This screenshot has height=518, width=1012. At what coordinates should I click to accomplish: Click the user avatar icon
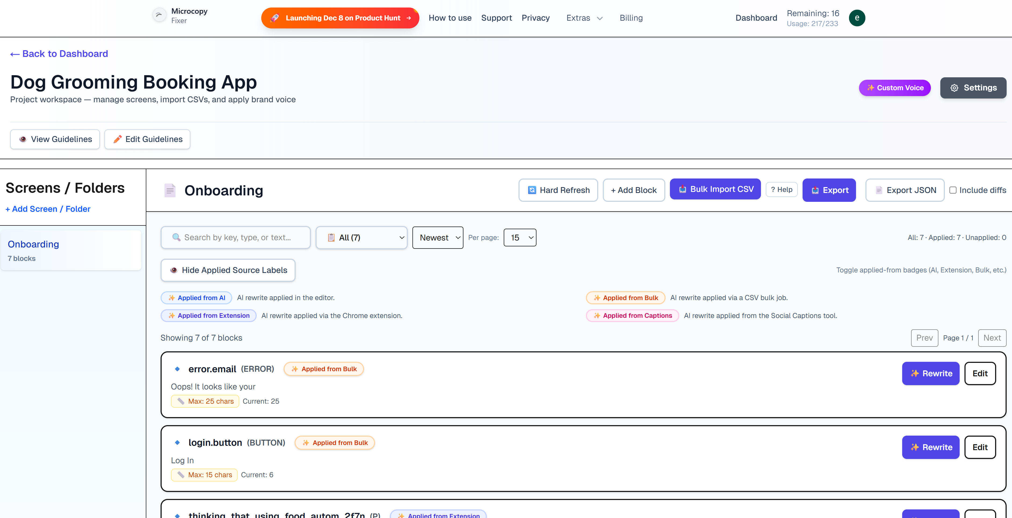(857, 18)
